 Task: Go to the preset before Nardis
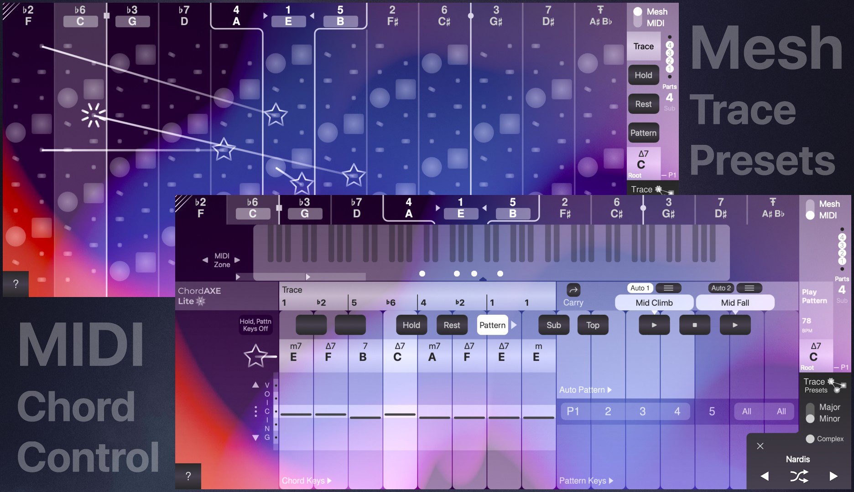(x=765, y=476)
